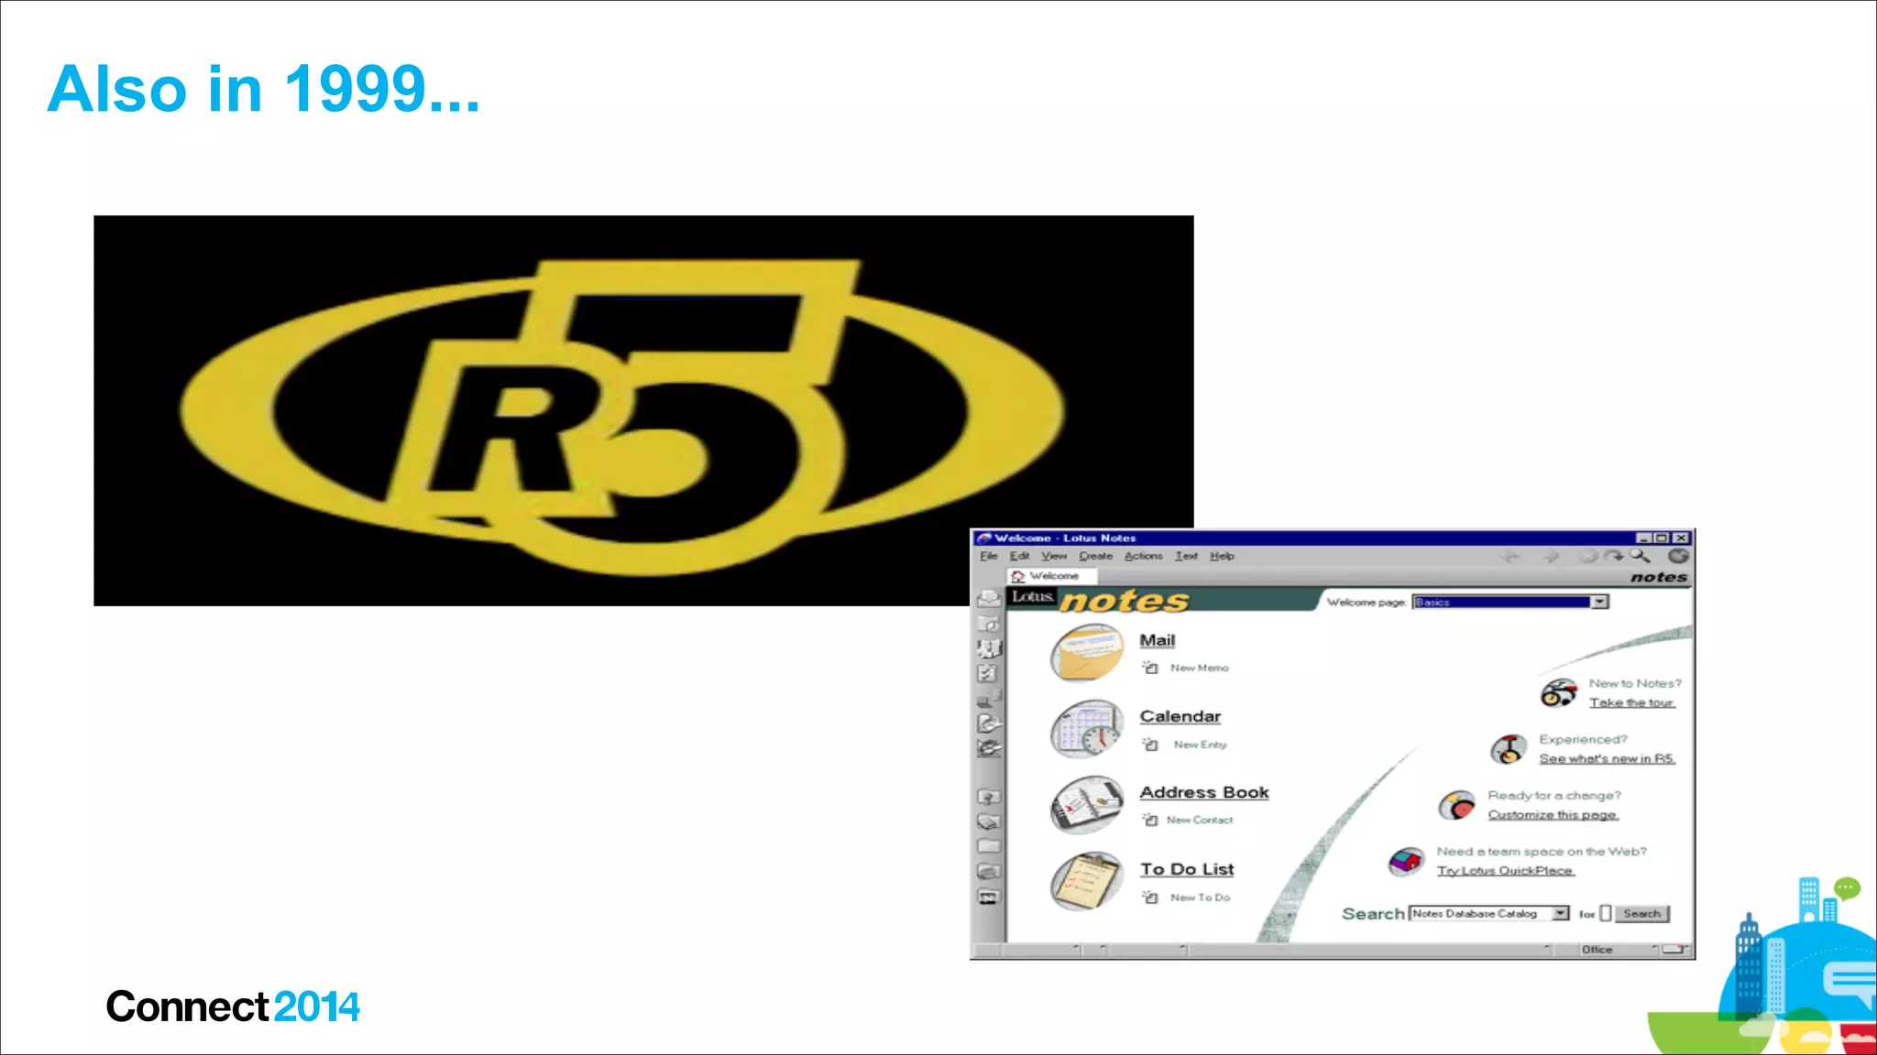Expand the Welcome page Basics dropdown
The image size is (1877, 1055).
point(1599,602)
